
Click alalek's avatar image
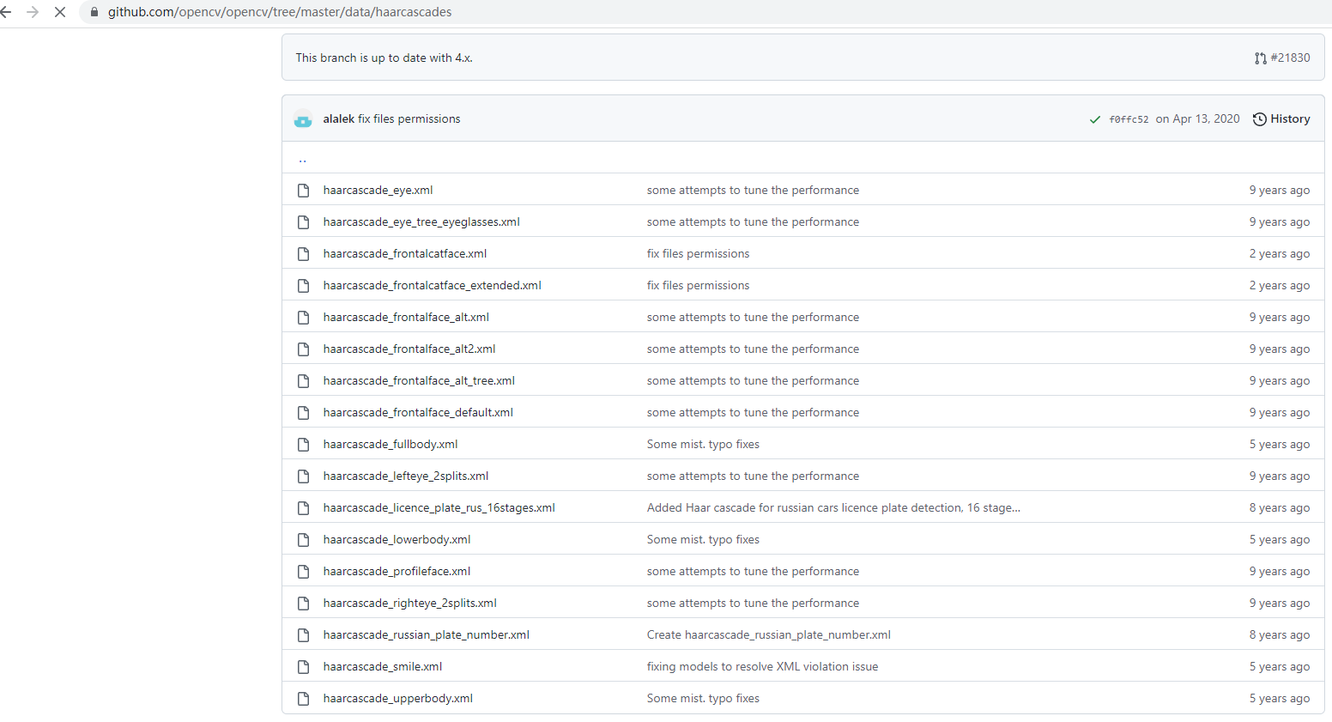coord(303,119)
